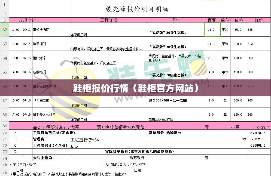Click the 柜体烤漆 cell
Viewport: 271px width, 176px height.
[51, 58]
